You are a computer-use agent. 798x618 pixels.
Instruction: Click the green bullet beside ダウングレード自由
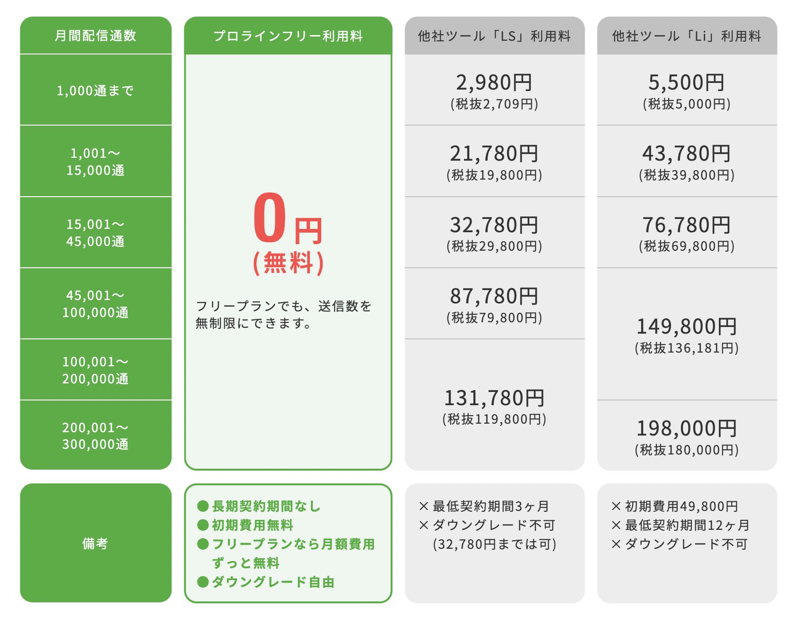pyautogui.click(x=203, y=582)
